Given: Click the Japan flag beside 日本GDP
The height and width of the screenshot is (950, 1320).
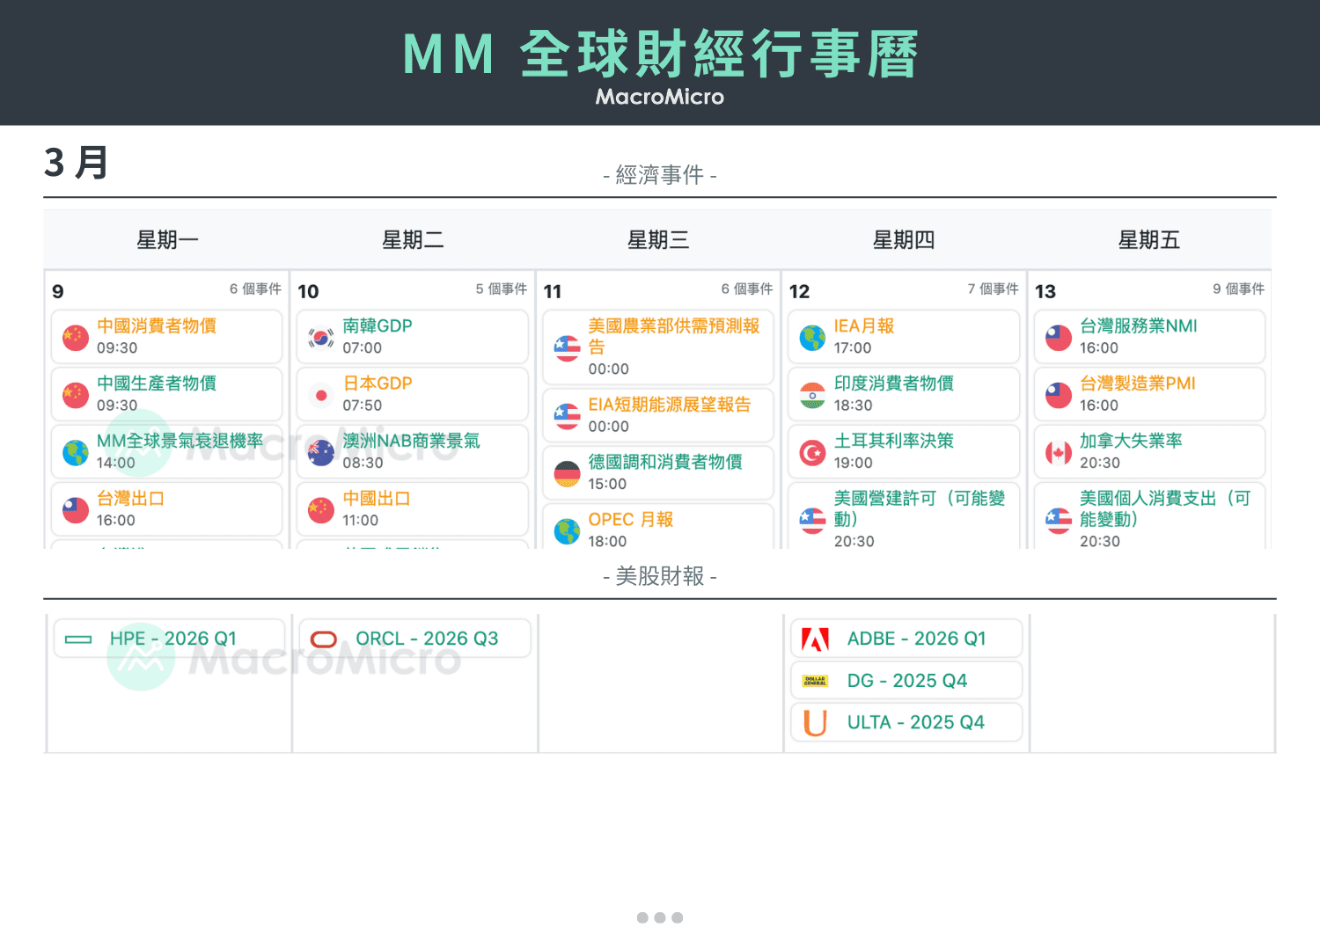Looking at the screenshot, I should coord(321,394).
